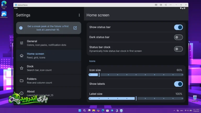The height and width of the screenshot is (113, 201).
Task: Click the keyboard icon in emulator title bar
Action: tap(156, 5)
